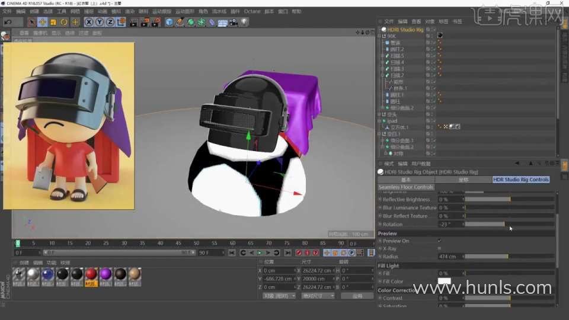The image size is (569, 320).
Task: Click the Seamless Floor Controls button
Action: click(x=406, y=187)
